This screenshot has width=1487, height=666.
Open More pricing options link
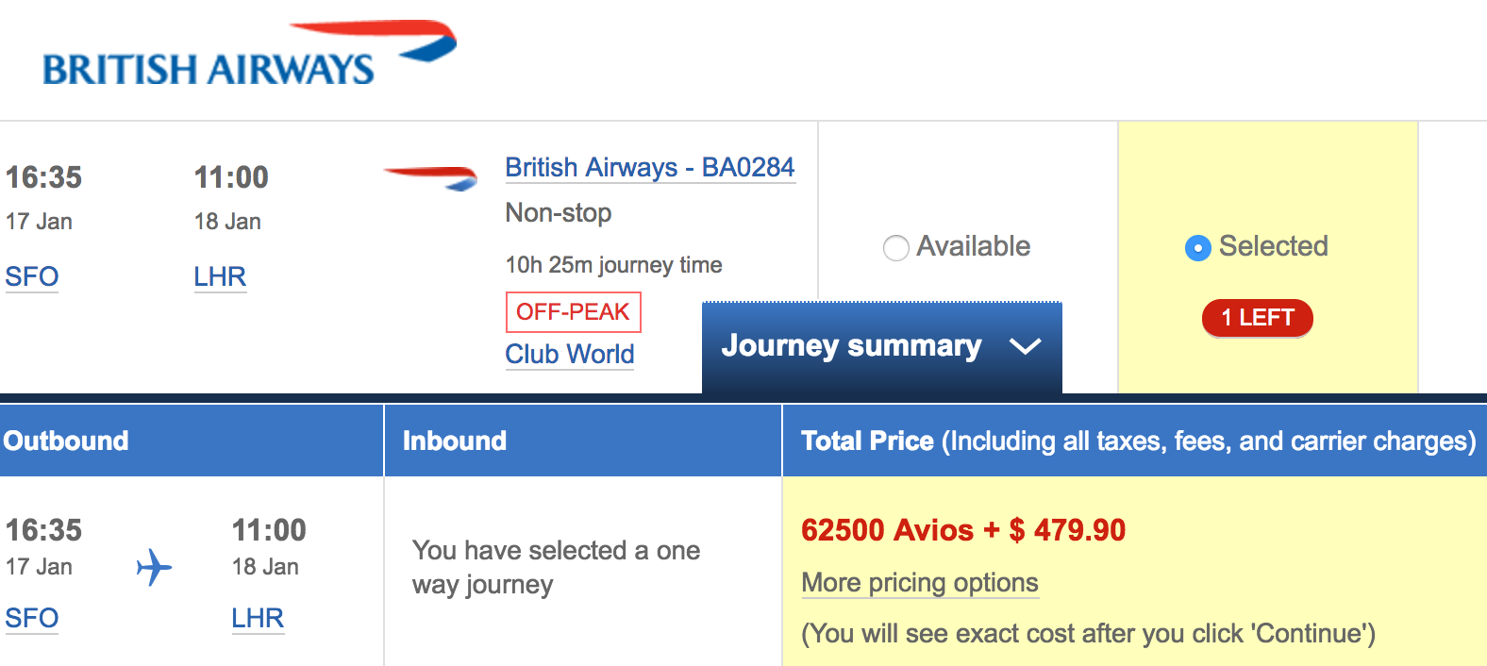pos(919,583)
